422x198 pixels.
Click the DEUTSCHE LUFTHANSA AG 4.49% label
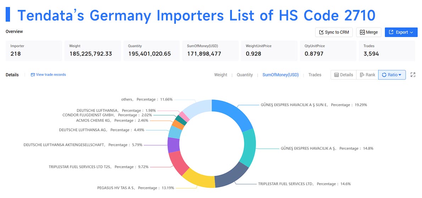click(x=101, y=130)
